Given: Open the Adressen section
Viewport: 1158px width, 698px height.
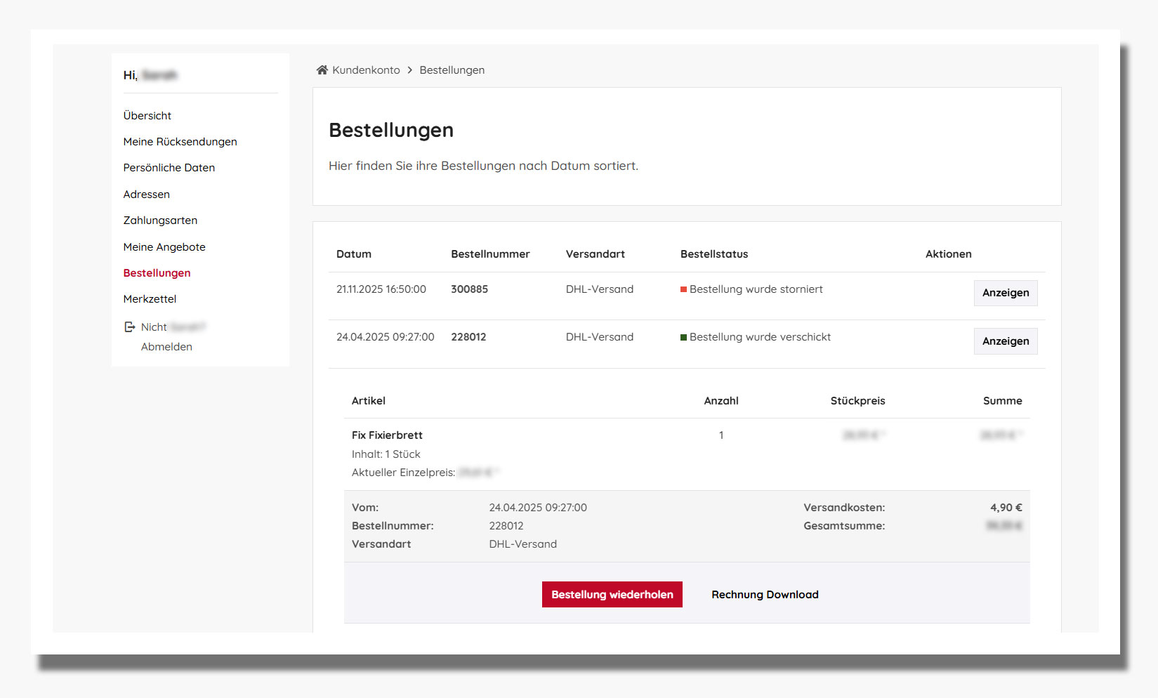Looking at the screenshot, I should [147, 194].
